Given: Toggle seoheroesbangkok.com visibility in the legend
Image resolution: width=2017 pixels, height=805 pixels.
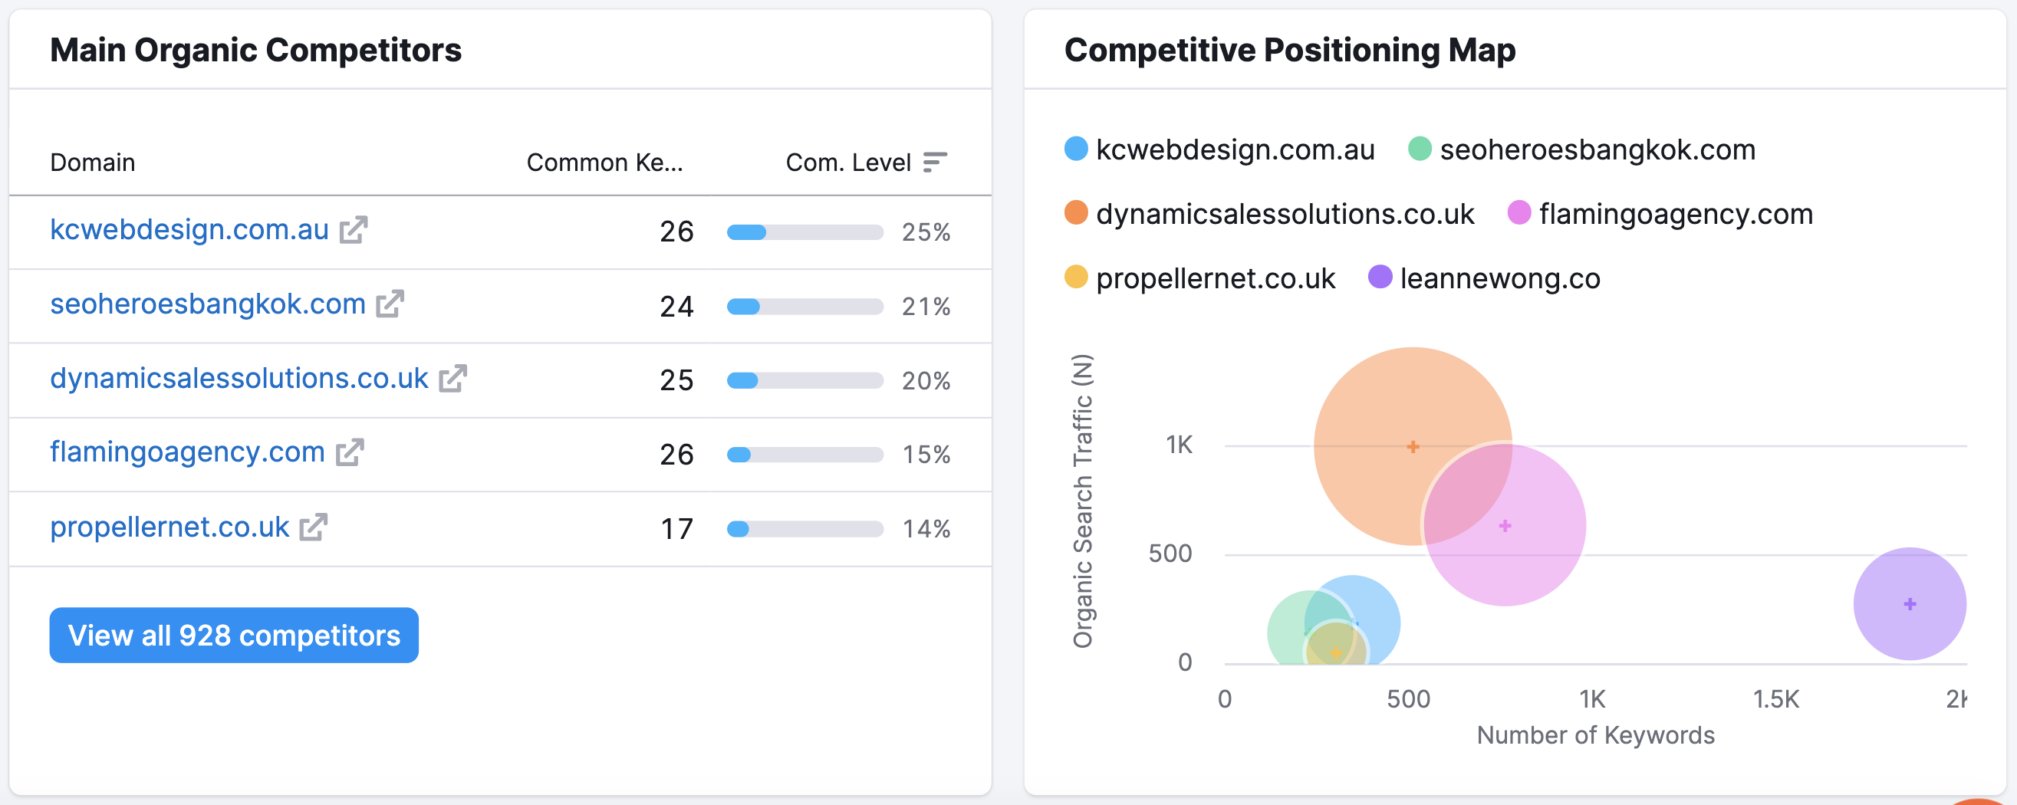Looking at the screenshot, I should [1420, 148].
